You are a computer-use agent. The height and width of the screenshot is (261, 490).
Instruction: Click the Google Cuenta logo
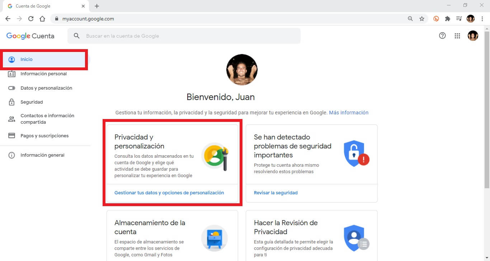pos(30,36)
